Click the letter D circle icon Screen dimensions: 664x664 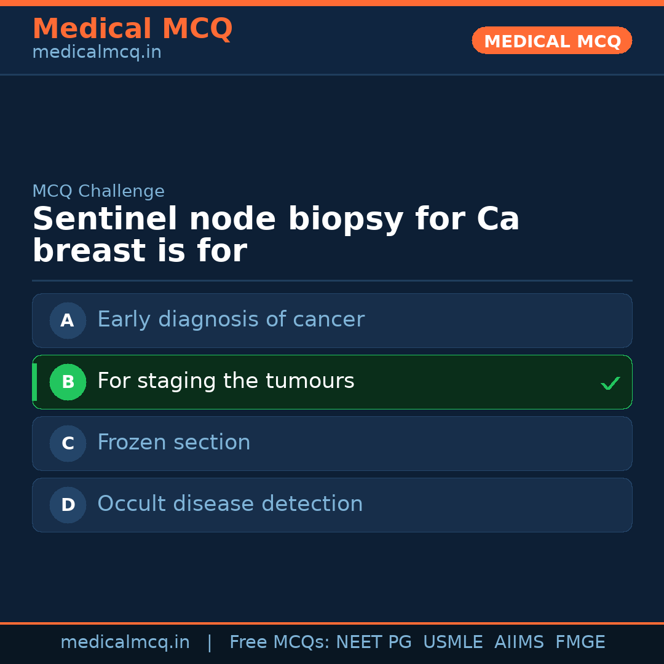[68, 505]
